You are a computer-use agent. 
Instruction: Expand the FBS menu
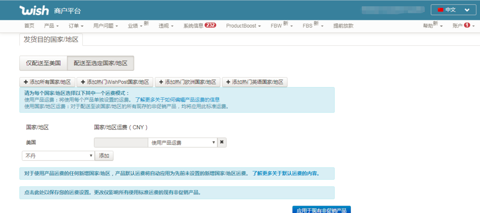click(313, 25)
